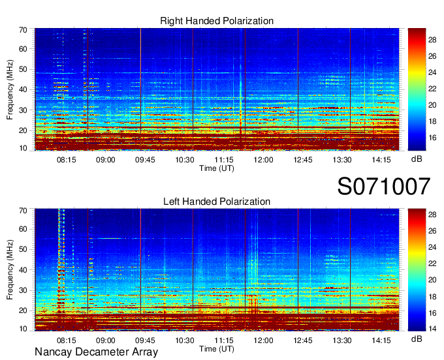Click "10:30" time tick on Left Handed plot
The image size is (444, 360).
pyautogui.click(x=185, y=340)
